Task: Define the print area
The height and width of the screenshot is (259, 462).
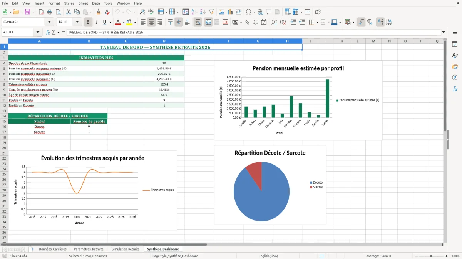Action: click(x=288, y=12)
